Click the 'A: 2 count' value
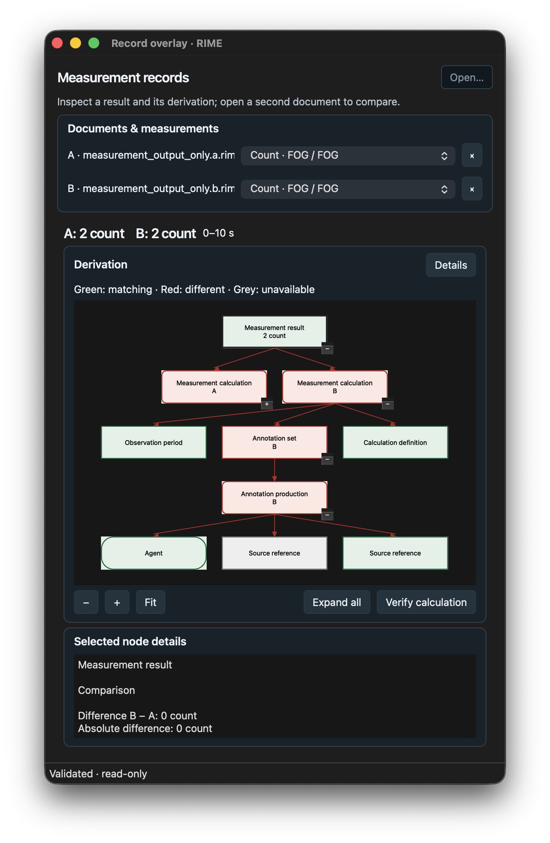 coord(94,233)
